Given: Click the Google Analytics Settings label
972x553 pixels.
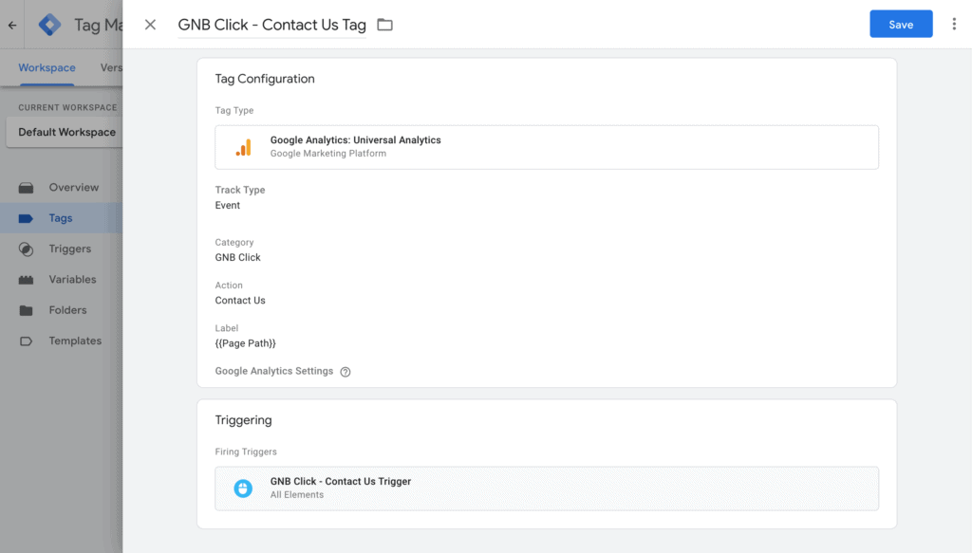Looking at the screenshot, I should tap(274, 371).
